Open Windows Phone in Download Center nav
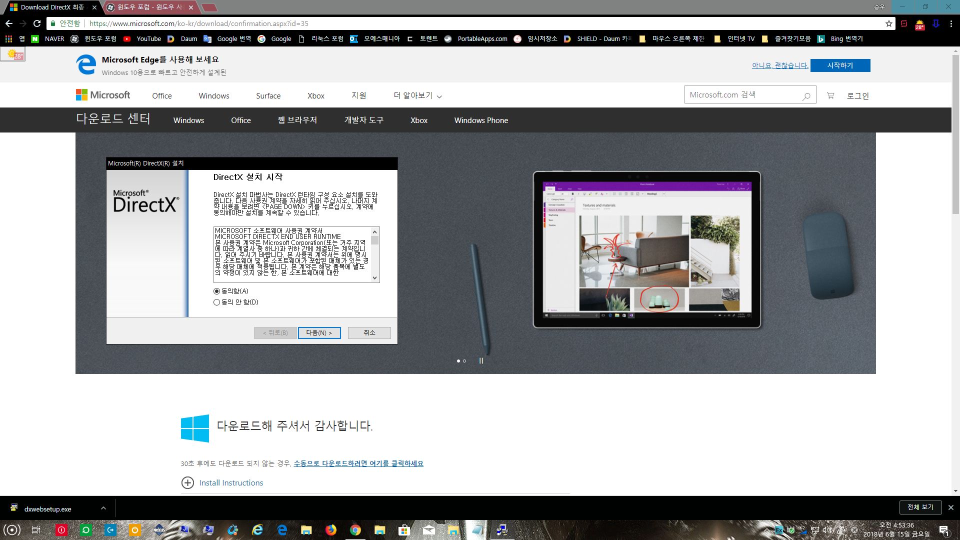 (481, 120)
